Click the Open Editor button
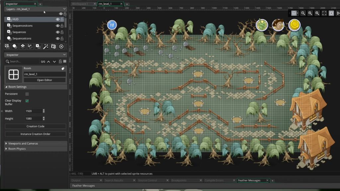This screenshot has height=191, width=340. 44,80
